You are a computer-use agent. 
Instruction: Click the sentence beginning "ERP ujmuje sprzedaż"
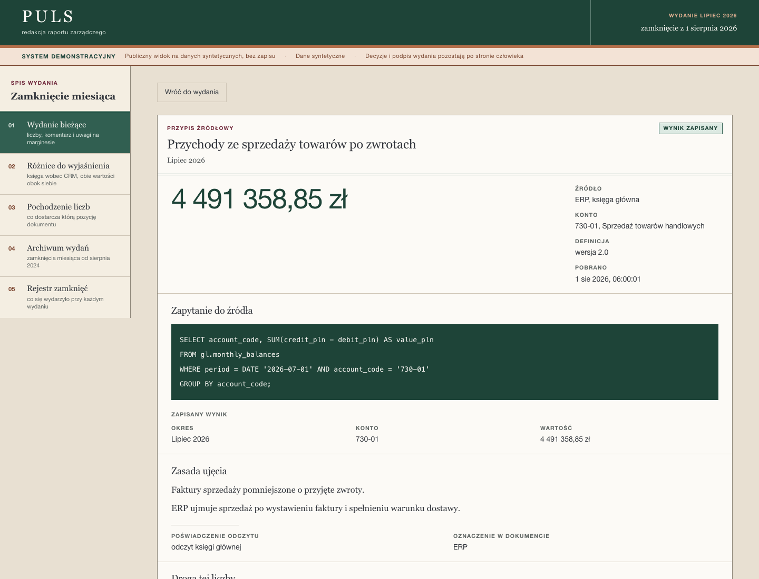click(316, 508)
